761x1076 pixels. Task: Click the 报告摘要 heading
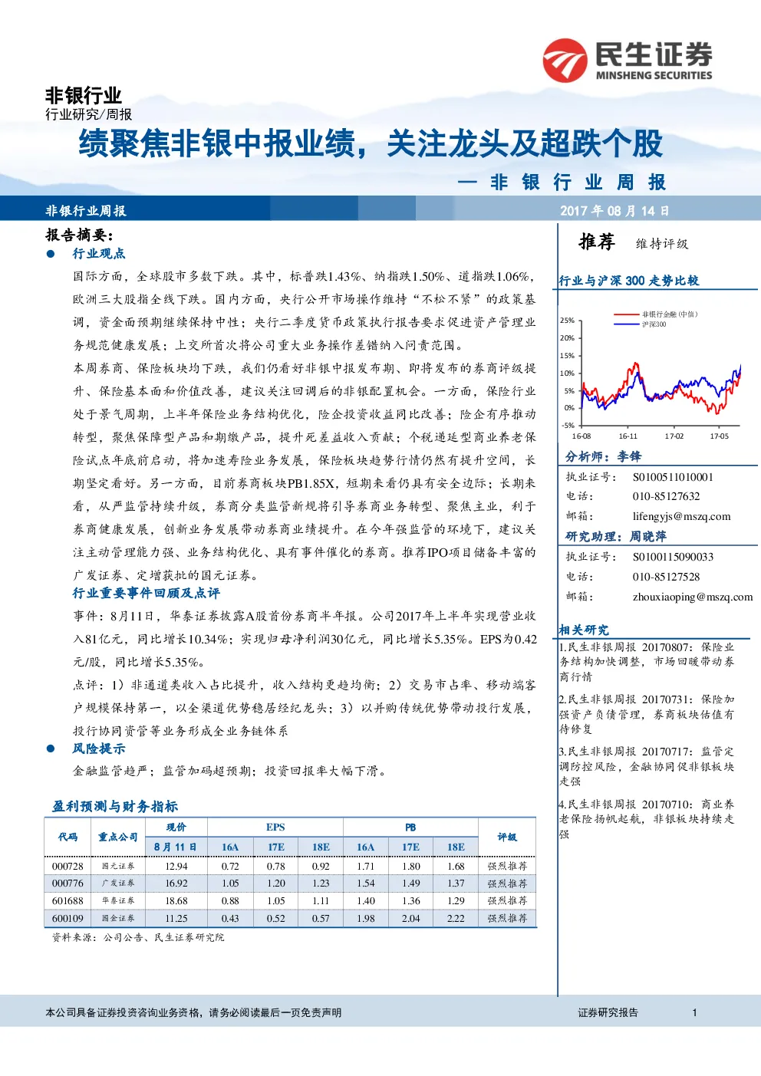point(79,235)
